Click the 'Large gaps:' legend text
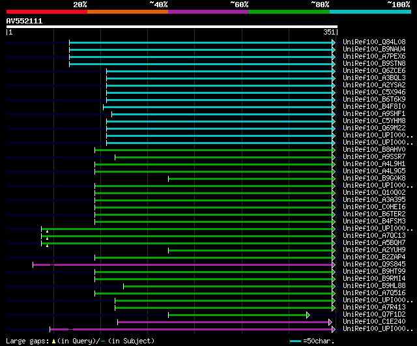The width and height of the screenshot is (417, 346). click(x=27, y=341)
